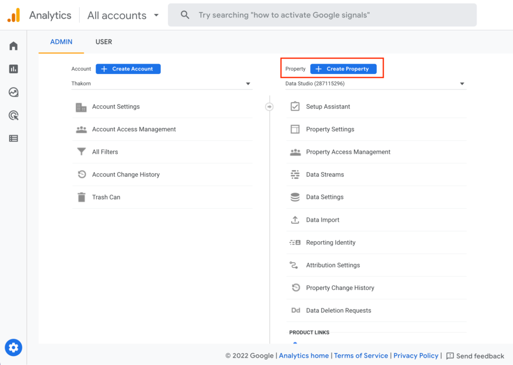Viewport: 513px width, 365px height.
Task: Click the Send feedback link text
Action: (x=480, y=356)
